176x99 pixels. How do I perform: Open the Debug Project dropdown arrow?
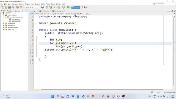(61, 7)
